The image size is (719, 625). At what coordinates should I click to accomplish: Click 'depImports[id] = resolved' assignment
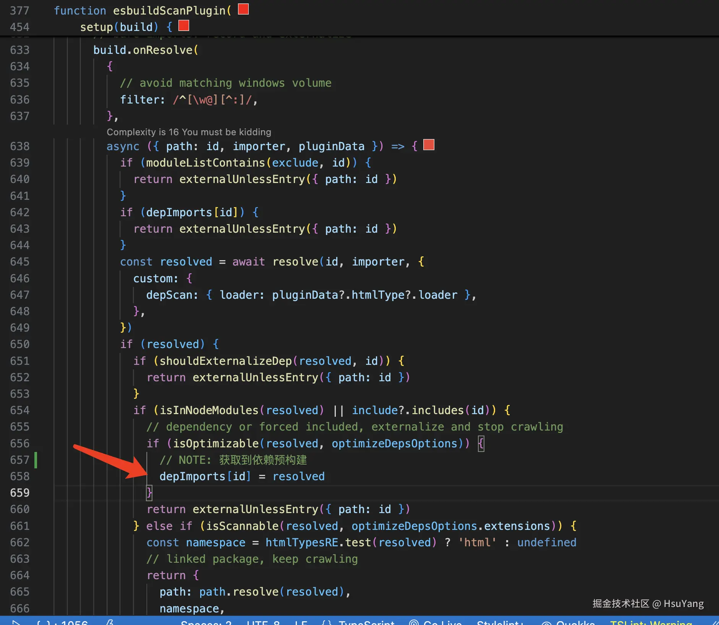[242, 476]
